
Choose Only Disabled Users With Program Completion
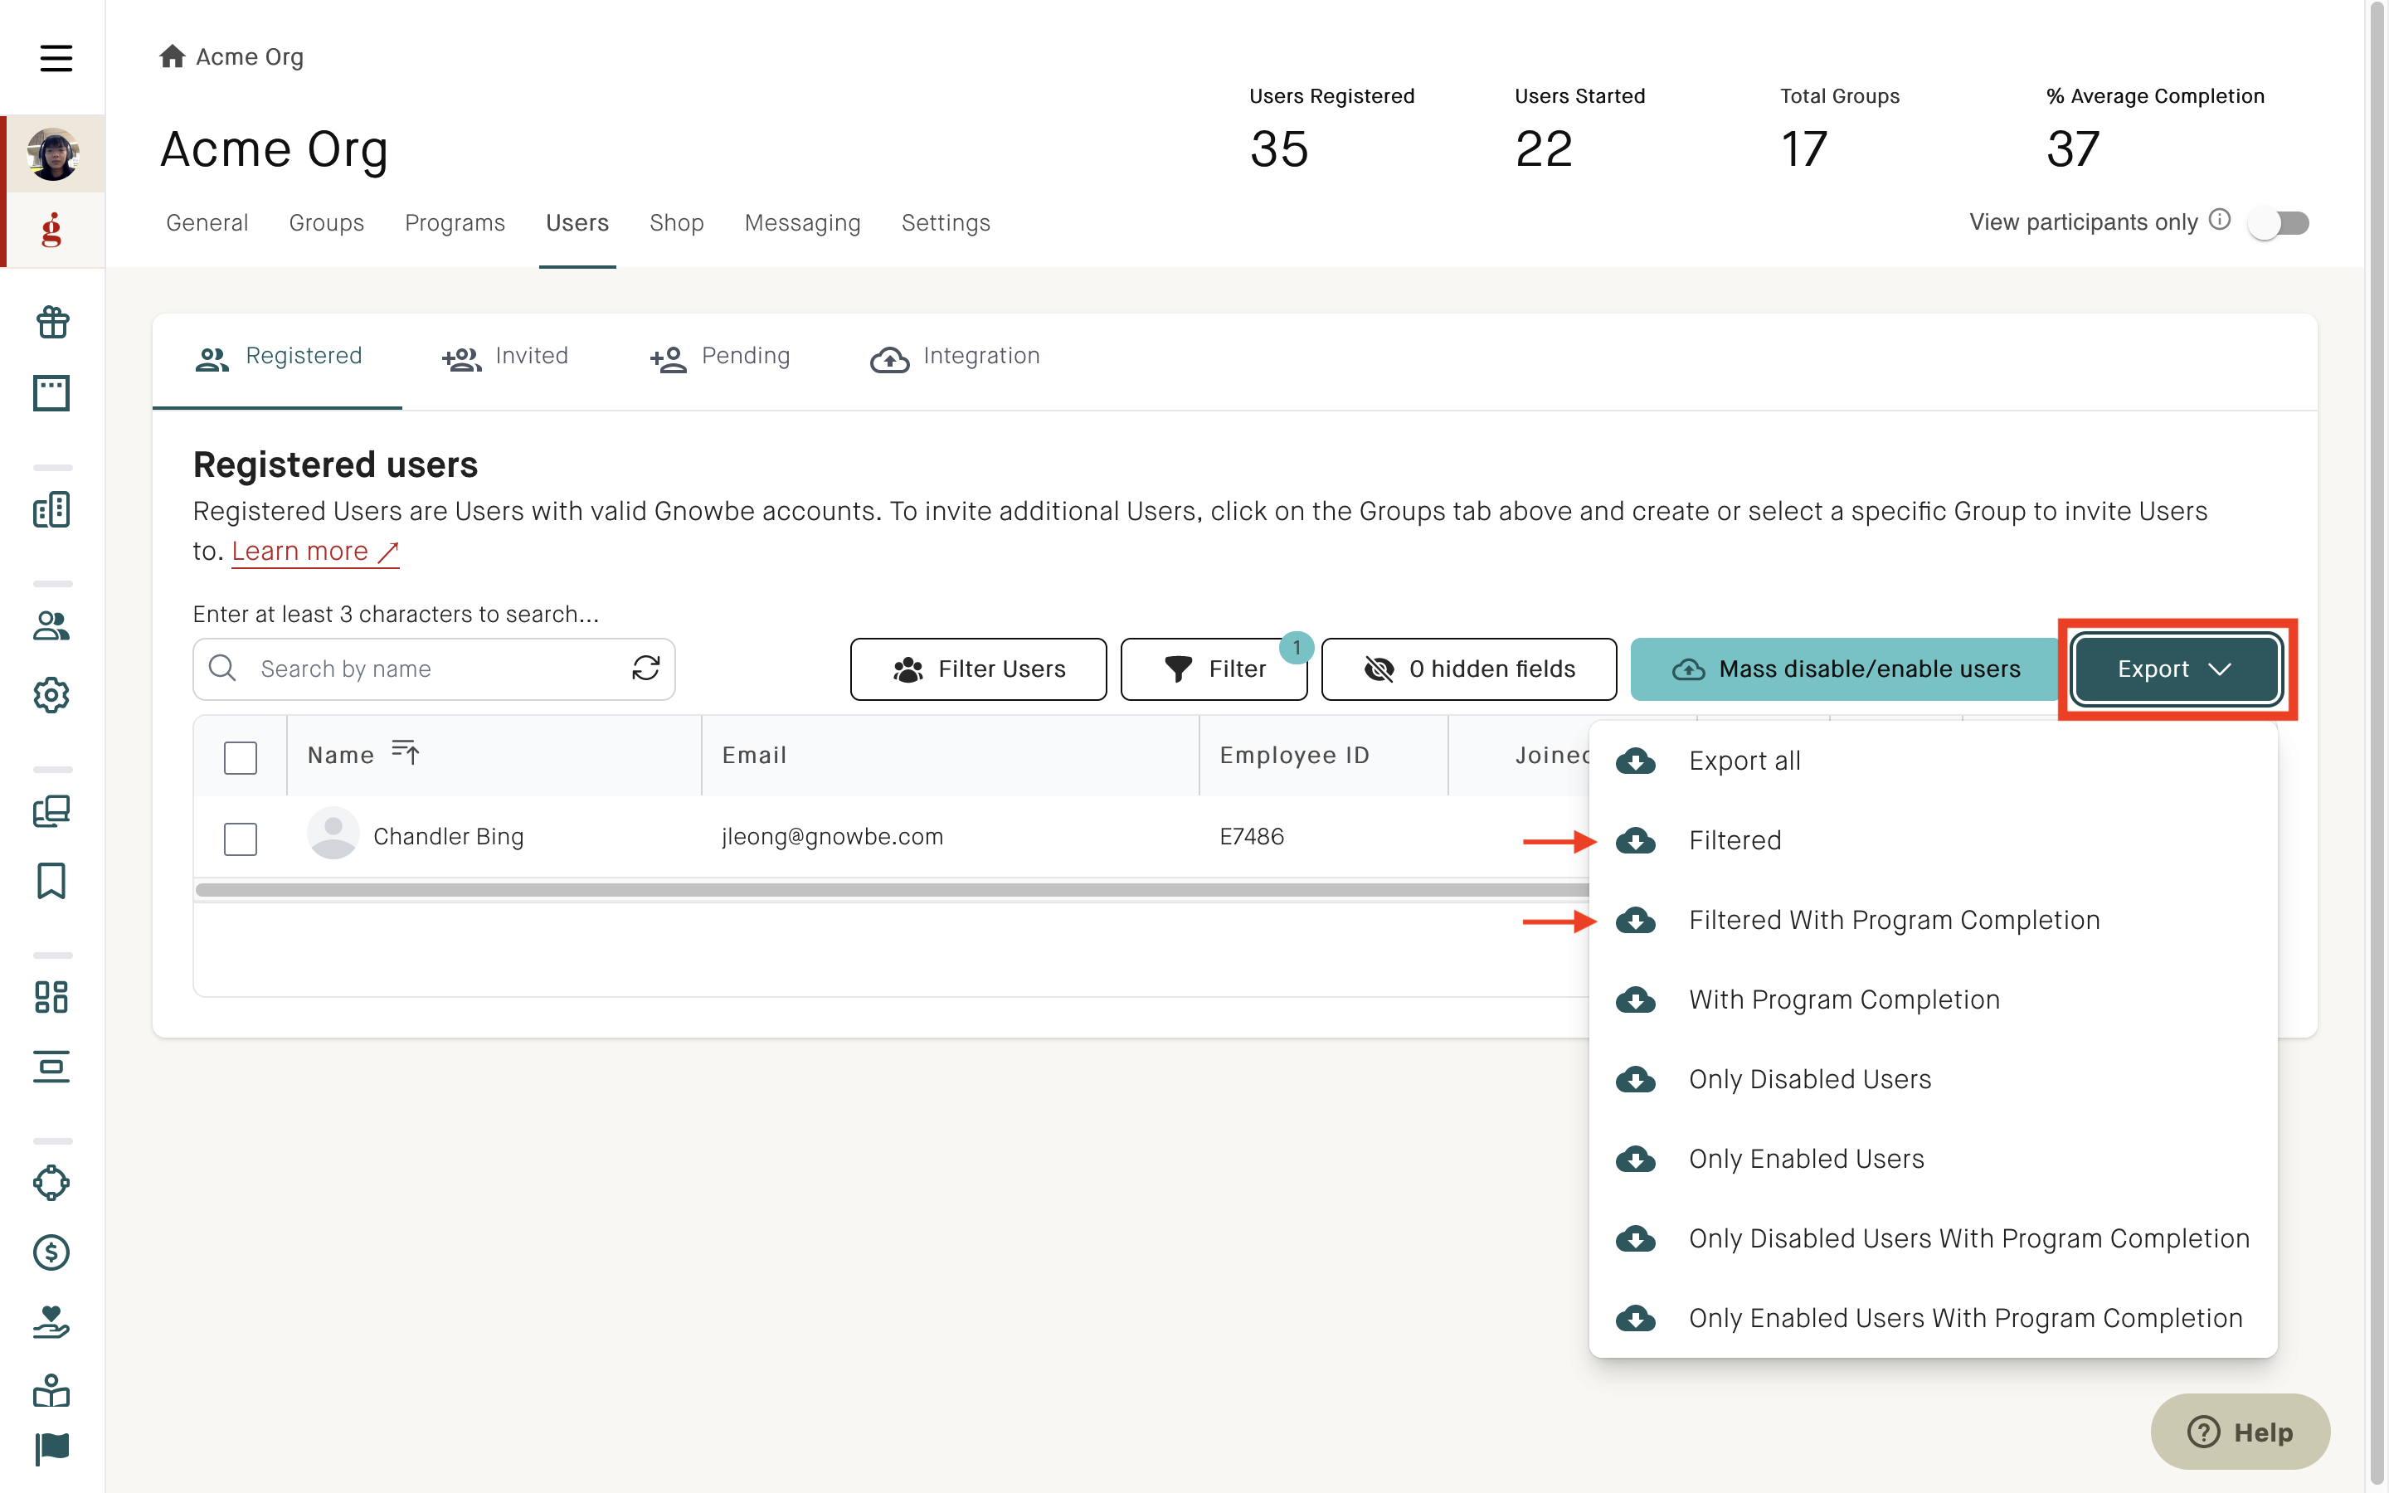pos(1933,1238)
